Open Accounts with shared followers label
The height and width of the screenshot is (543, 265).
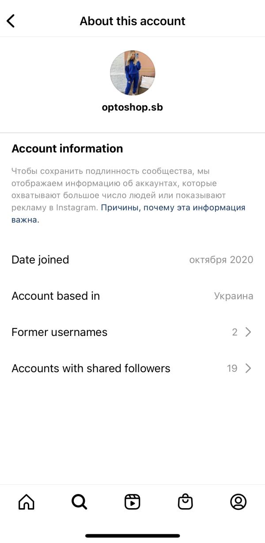tap(91, 368)
